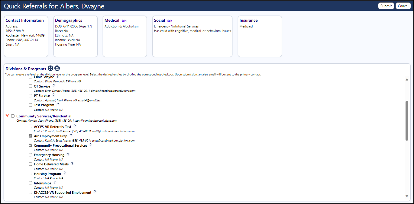Click Edit link in the Medical card

(x=124, y=21)
